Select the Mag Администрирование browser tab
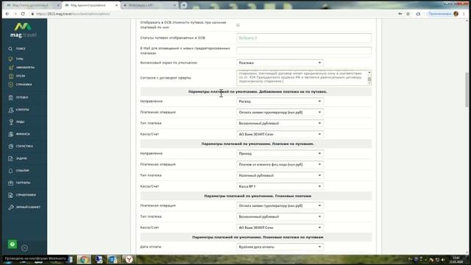Screen dimensions: 471x265 click(x=91, y=5)
